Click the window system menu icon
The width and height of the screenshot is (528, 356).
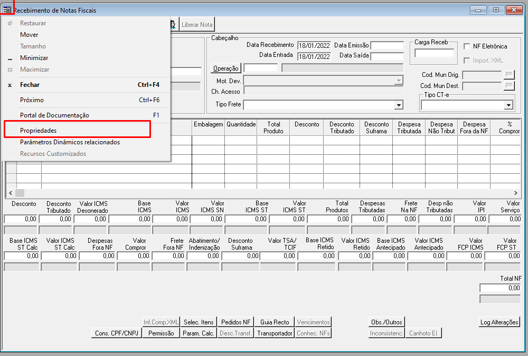[x=7, y=10]
